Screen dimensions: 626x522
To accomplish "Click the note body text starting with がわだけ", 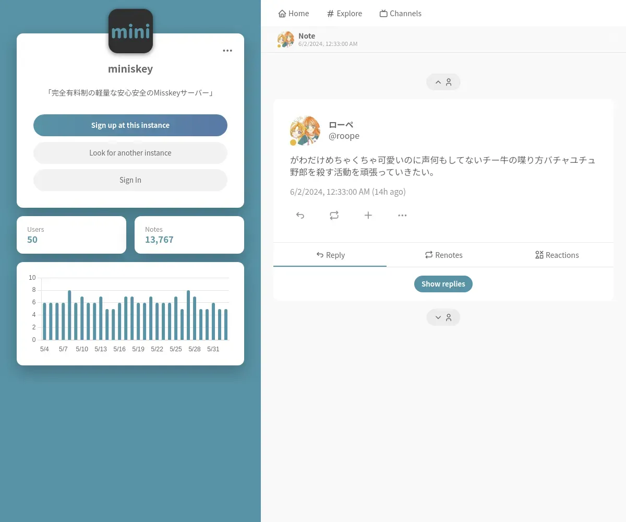I will (x=443, y=166).
